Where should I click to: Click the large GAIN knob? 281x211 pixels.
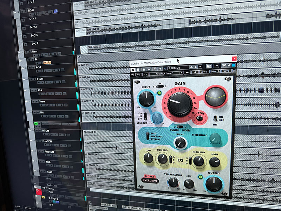pyautogui.click(x=180, y=104)
